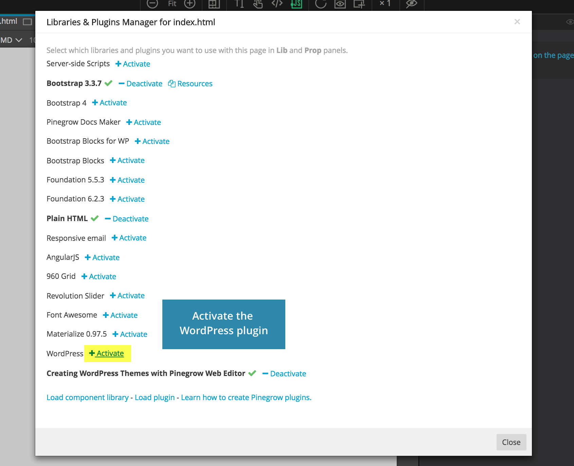Viewport: 574px width, 466px height.
Task: Activate Pinegrow Docs Maker
Action: click(144, 122)
